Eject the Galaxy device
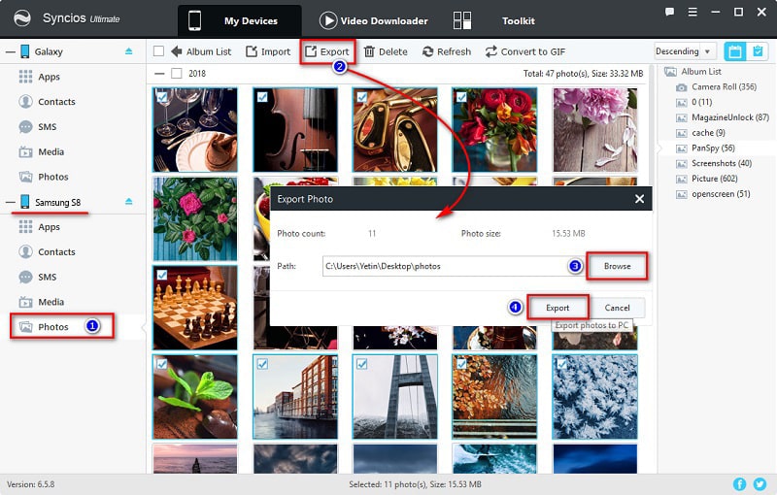 (129, 51)
